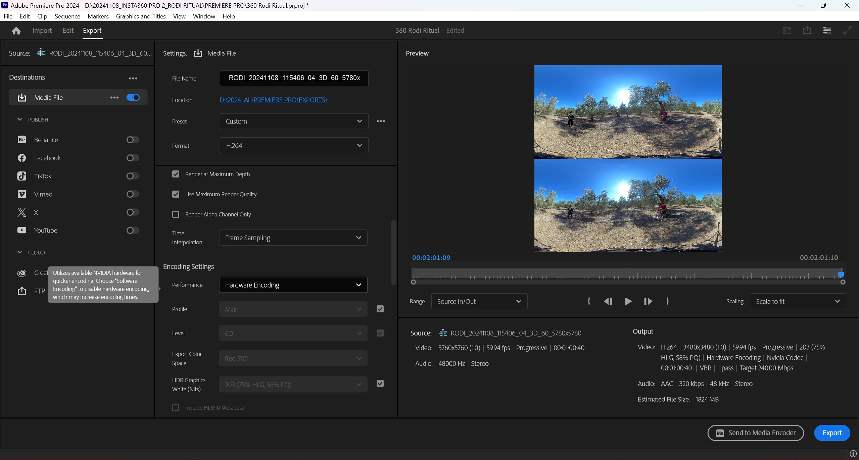
Task: Check Render Alpha Channel Only
Action: point(176,214)
